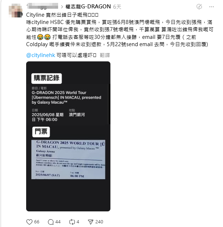
Task: Click the repost count of 4
Action: tap(78, 222)
